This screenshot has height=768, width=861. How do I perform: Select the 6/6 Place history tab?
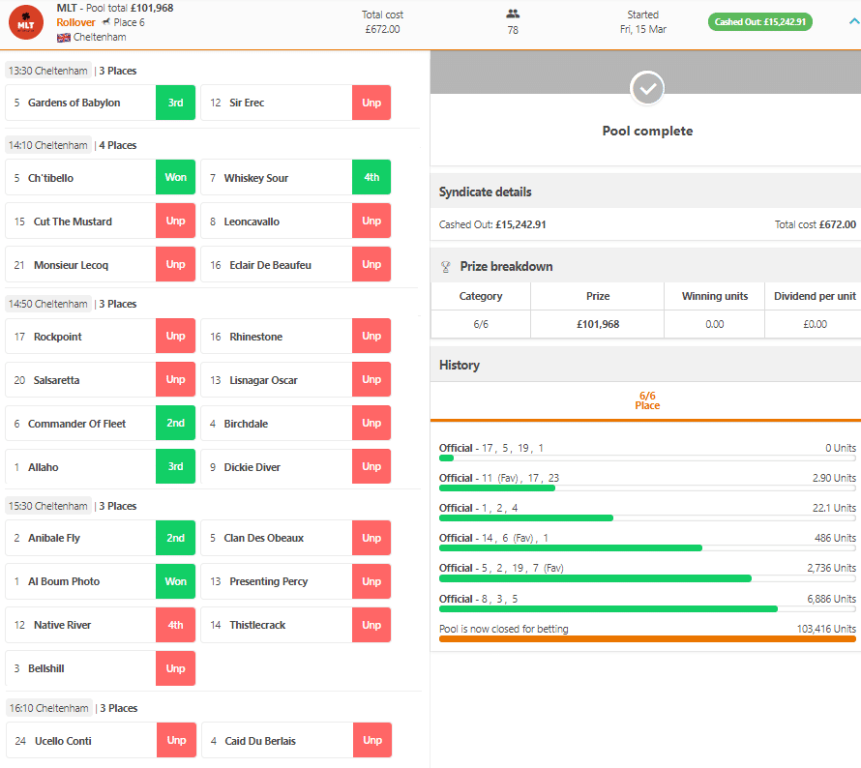tap(647, 400)
